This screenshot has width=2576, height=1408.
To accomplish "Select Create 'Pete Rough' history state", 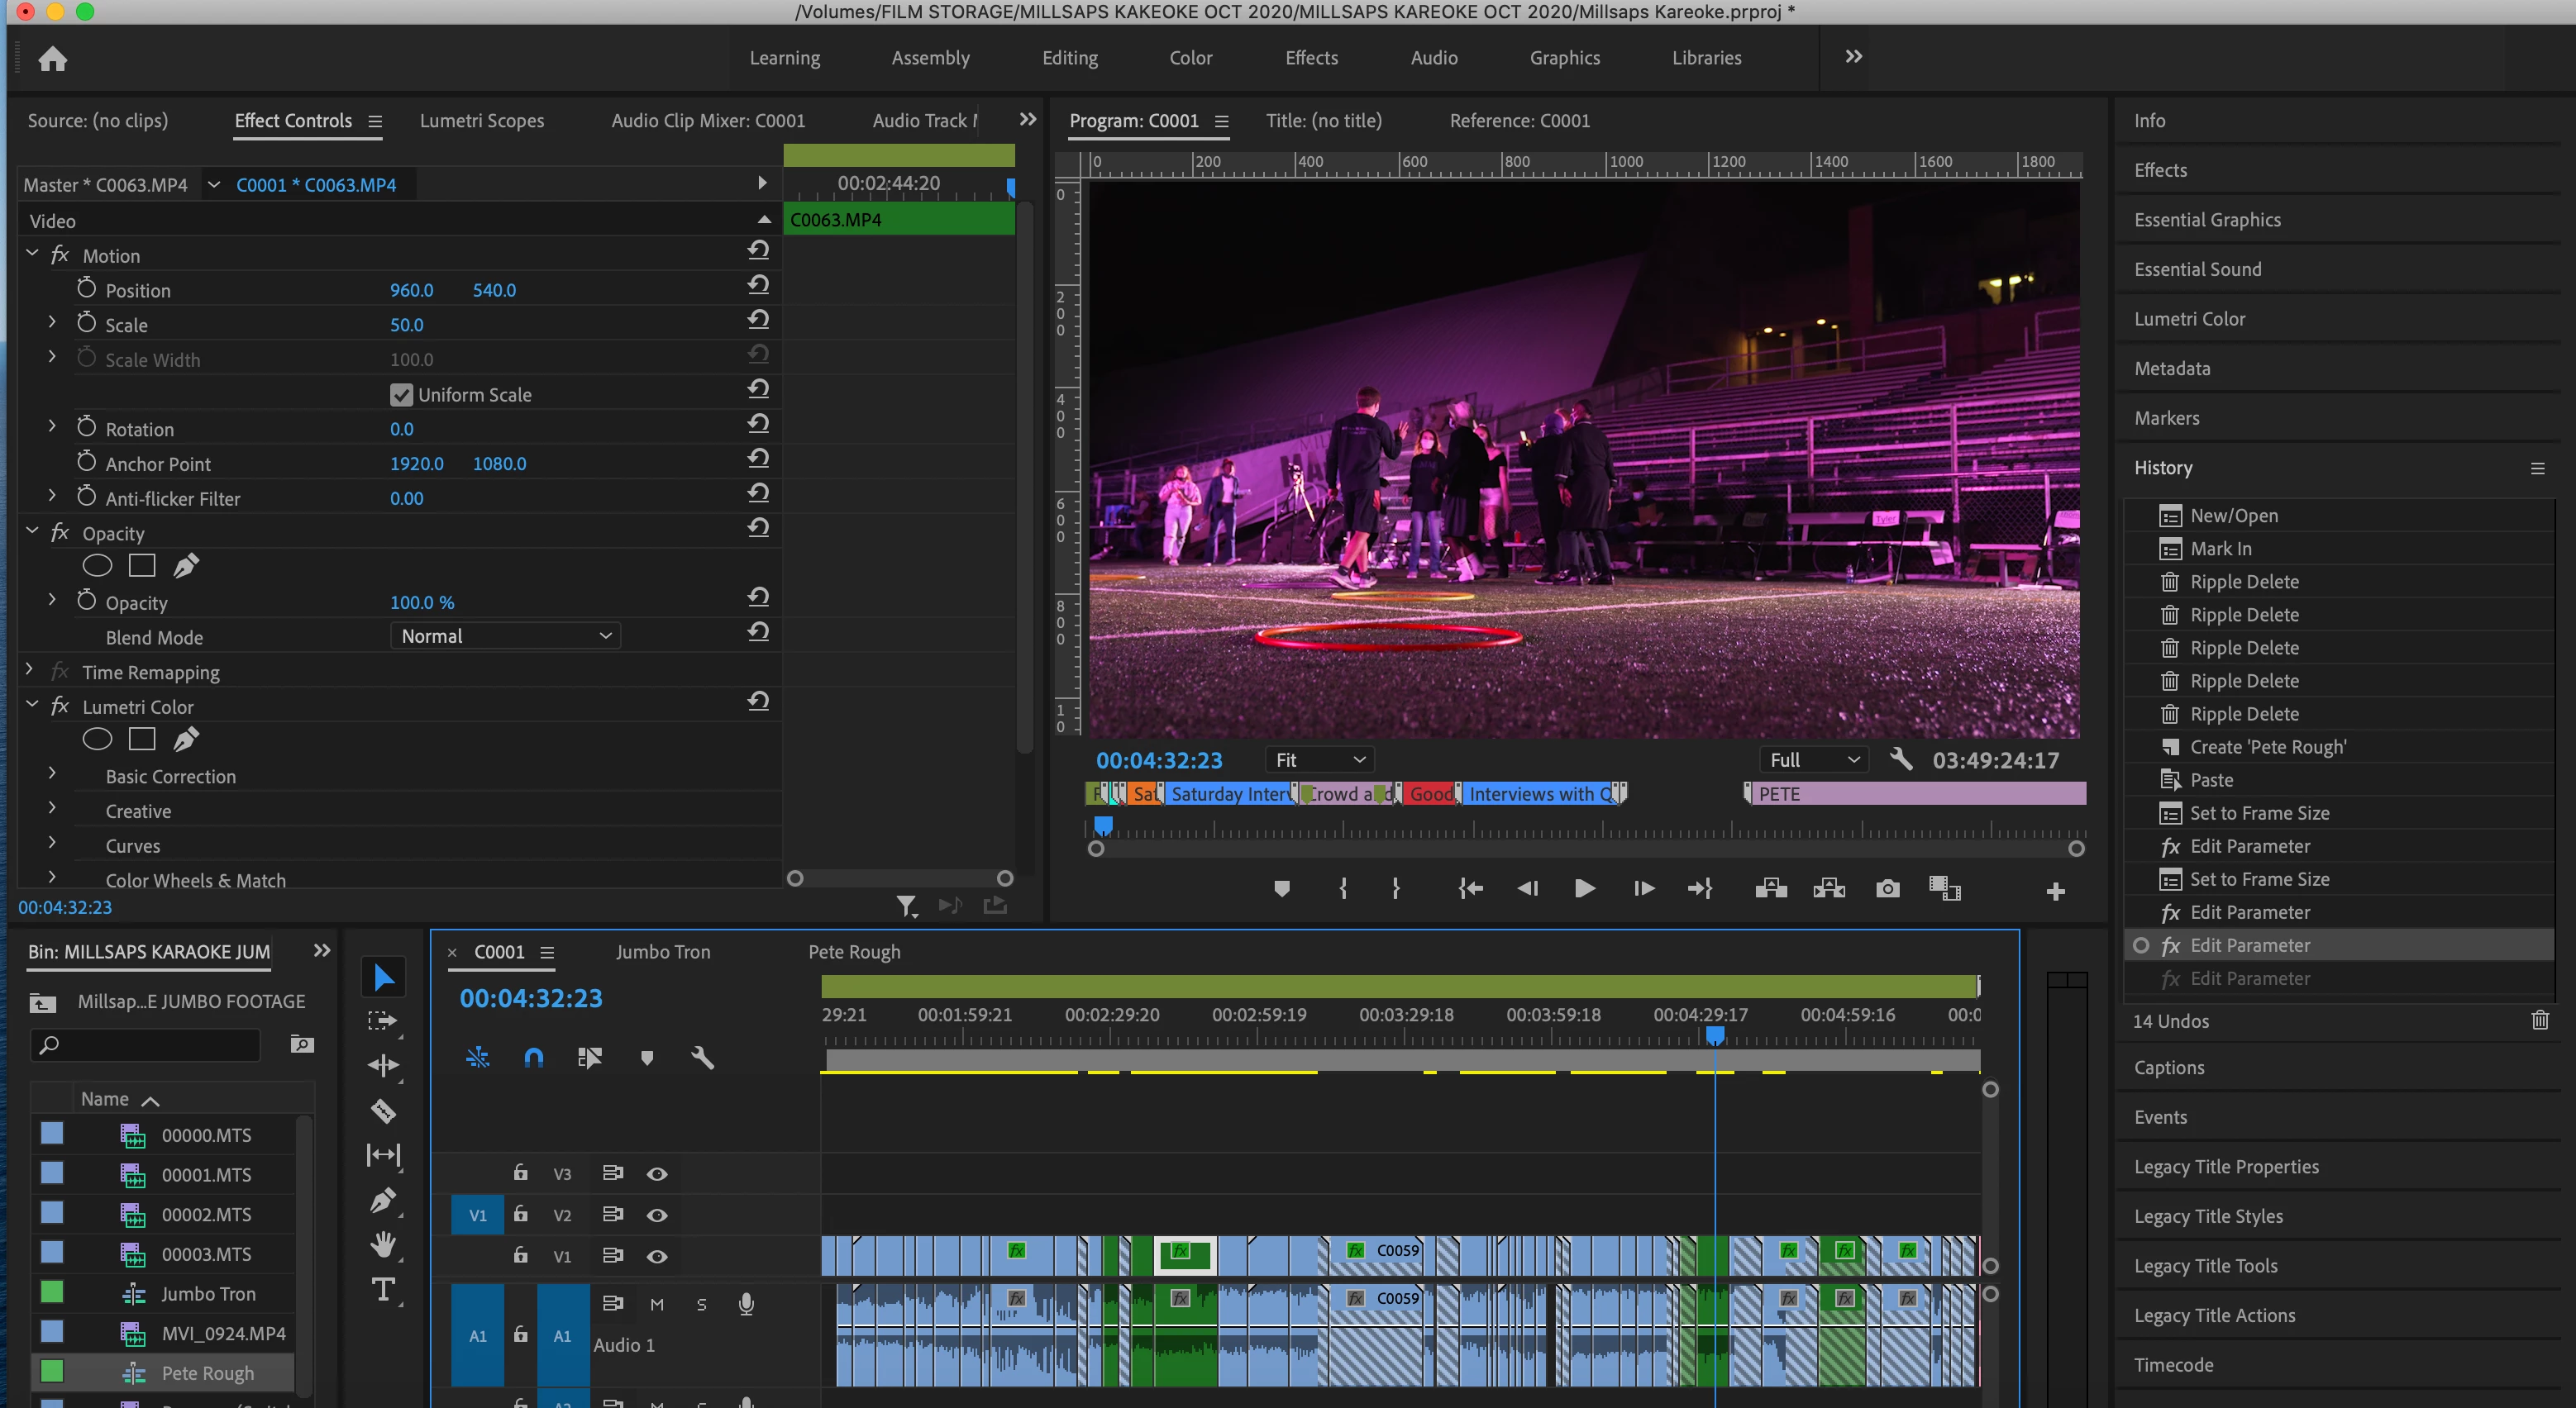I will pyautogui.click(x=2268, y=748).
